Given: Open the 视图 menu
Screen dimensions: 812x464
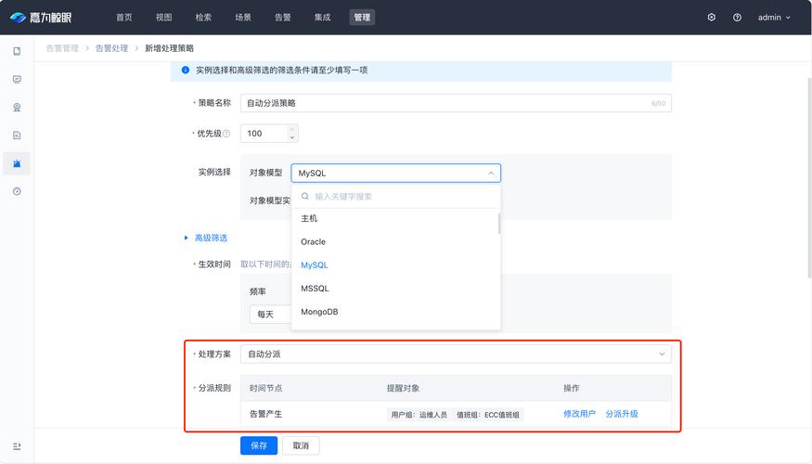Looking at the screenshot, I should point(163,17).
